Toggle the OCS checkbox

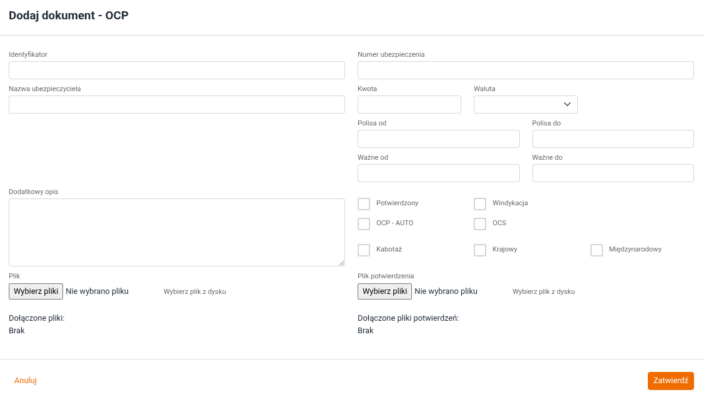coord(480,224)
